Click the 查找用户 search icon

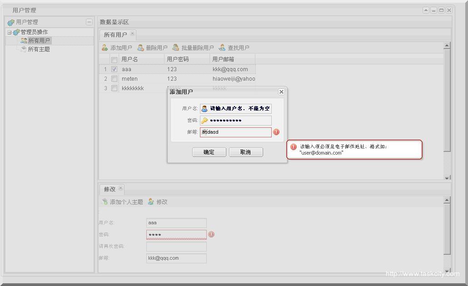[x=222, y=48]
